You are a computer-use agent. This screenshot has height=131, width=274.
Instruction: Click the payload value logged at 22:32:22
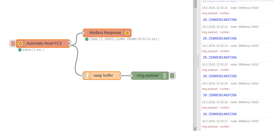coord(220,38)
